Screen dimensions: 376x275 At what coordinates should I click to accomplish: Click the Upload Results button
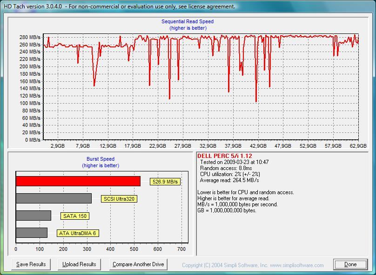tap(79, 264)
